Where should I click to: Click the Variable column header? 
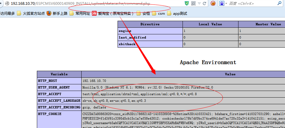pos(59,74)
